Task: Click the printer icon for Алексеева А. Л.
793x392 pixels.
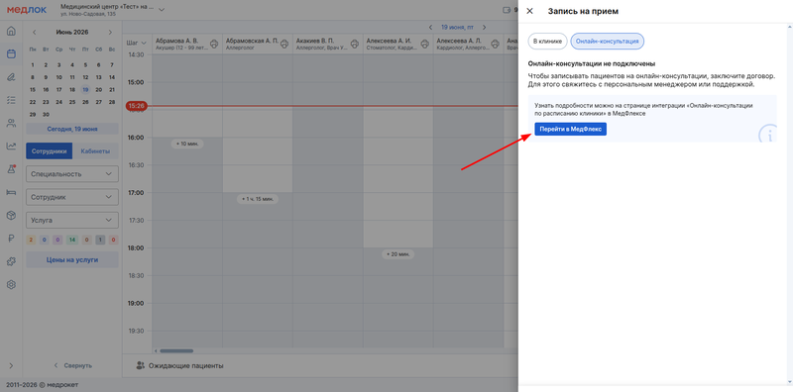Action: coord(495,44)
